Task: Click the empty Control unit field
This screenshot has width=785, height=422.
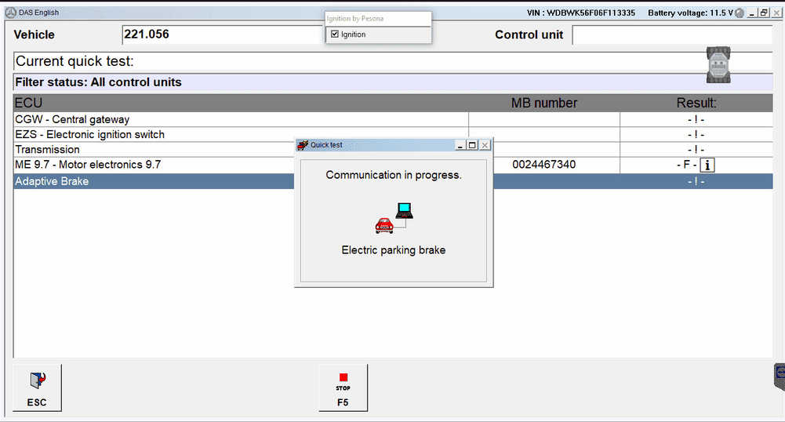Action: [x=672, y=35]
